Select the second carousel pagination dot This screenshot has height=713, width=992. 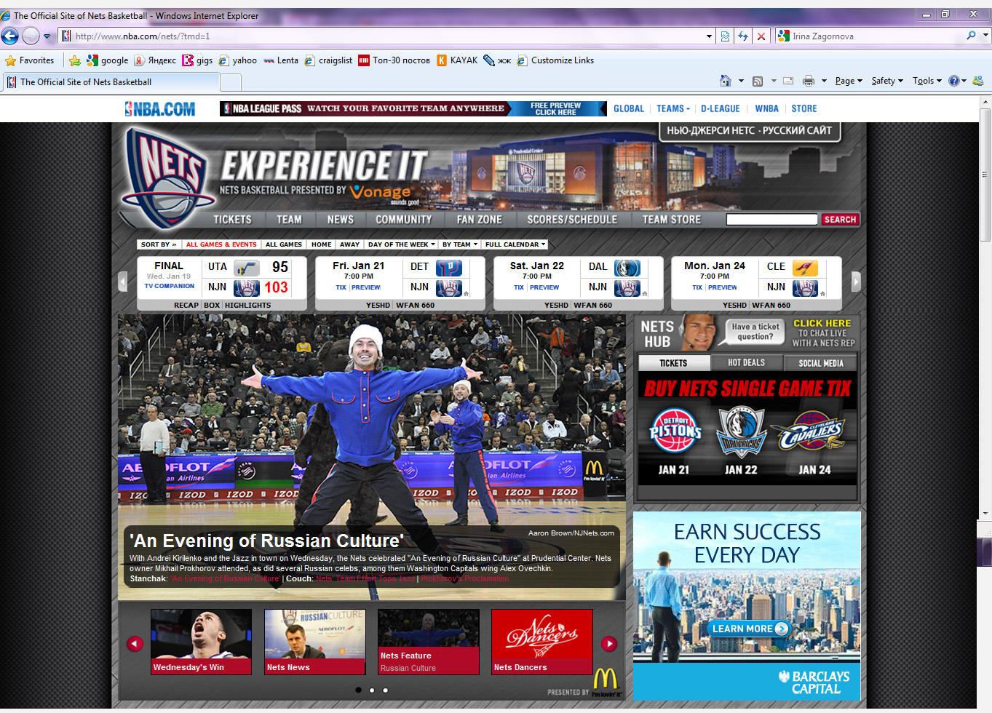pos(372,690)
